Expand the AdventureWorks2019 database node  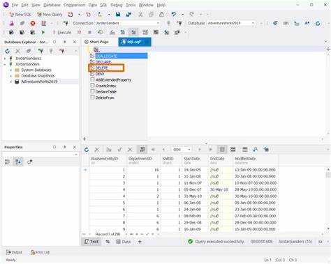coord(10,81)
